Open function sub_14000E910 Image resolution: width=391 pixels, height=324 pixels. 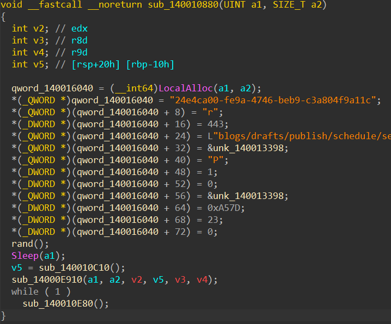tap(47, 279)
